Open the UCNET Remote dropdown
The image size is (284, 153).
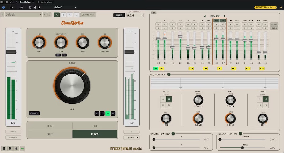(x=266, y=7)
